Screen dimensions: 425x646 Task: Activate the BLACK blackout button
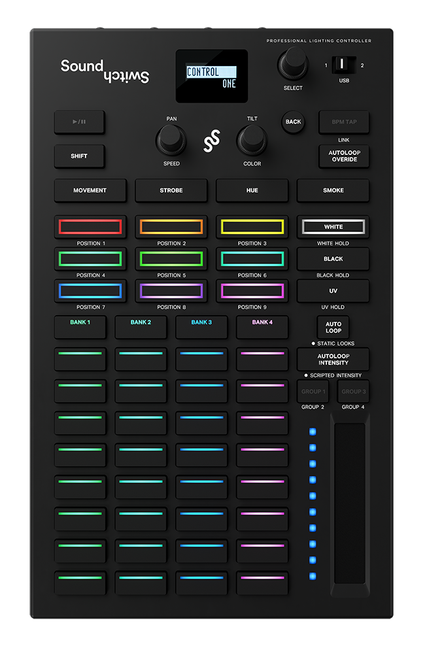coord(333,259)
